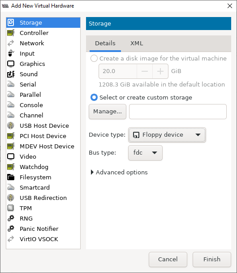Select the TPM chip icon
The height and width of the screenshot is (273, 237).
pos(11,208)
